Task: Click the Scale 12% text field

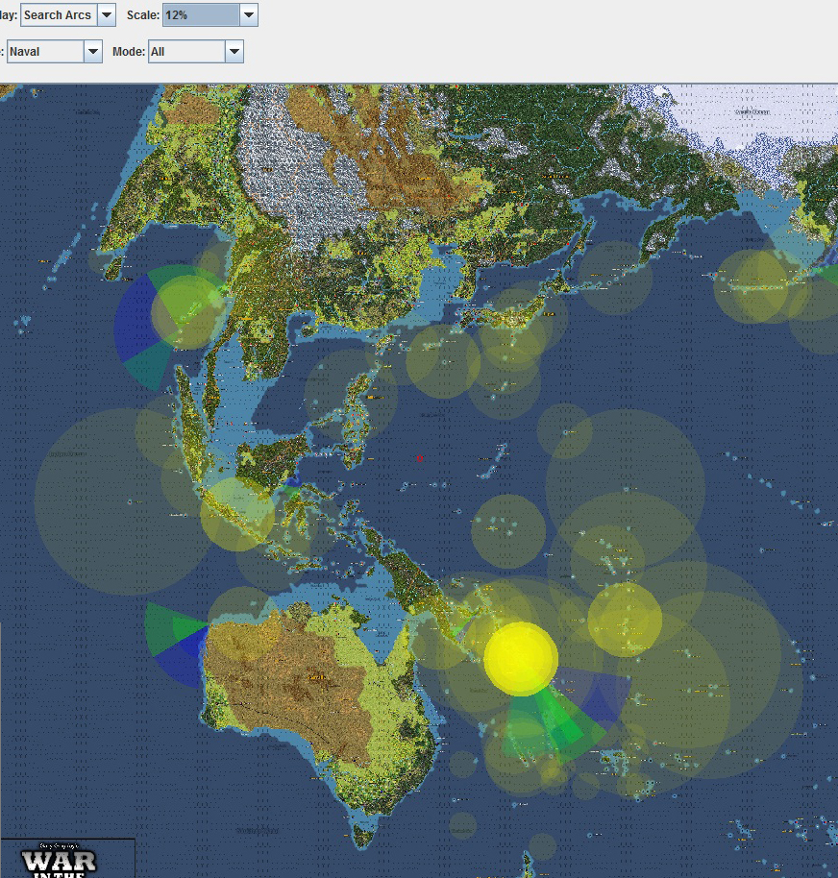Action: (x=201, y=15)
